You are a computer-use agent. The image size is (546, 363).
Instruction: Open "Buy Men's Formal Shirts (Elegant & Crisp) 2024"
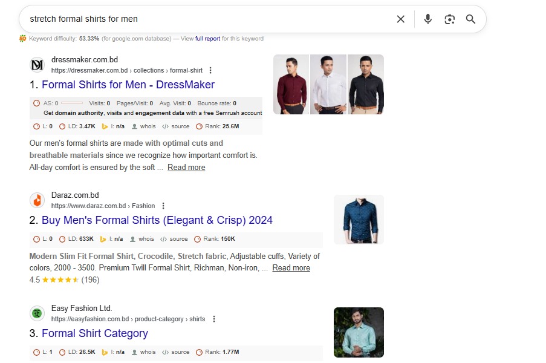157,220
